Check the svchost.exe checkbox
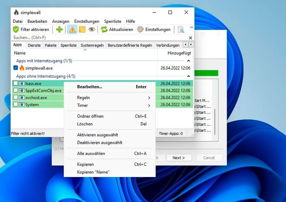Screen dimensions: 286x202 [x=16, y=97]
